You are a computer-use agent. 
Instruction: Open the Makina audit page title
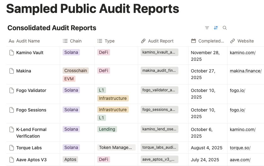24,71
